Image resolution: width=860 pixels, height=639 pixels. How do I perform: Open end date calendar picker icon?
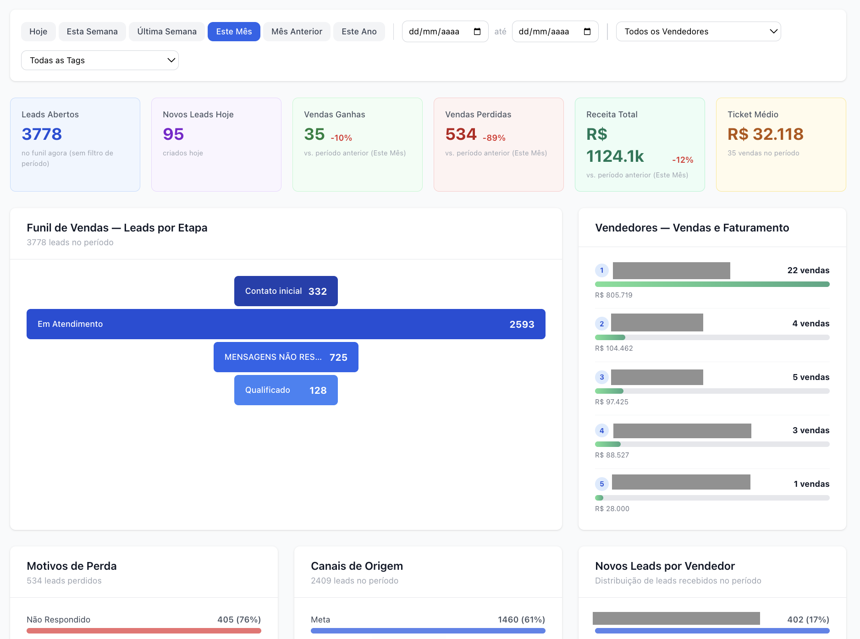click(587, 32)
